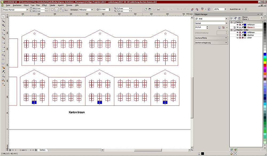The width and height of the screenshot is (267, 156).
Task: Switch to the Seite1 page tab
Action: tap(42, 150)
